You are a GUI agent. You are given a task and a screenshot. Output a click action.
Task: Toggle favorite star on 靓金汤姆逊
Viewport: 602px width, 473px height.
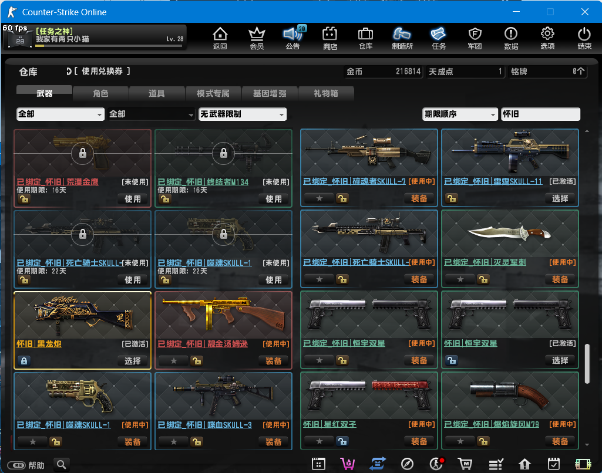tap(173, 360)
